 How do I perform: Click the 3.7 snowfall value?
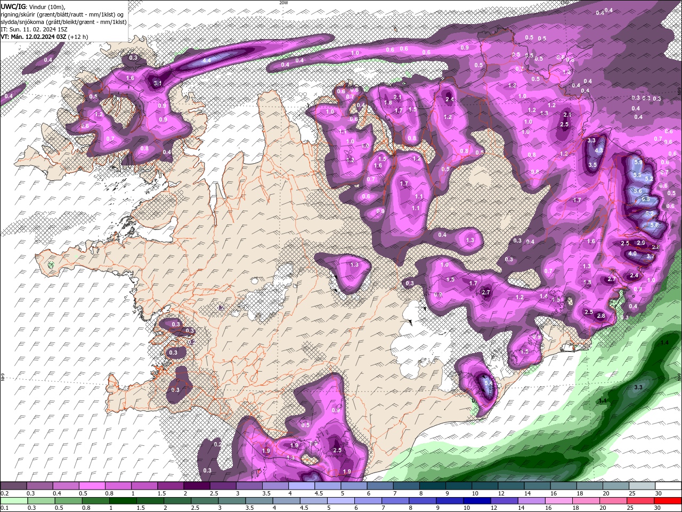[651, 256]
